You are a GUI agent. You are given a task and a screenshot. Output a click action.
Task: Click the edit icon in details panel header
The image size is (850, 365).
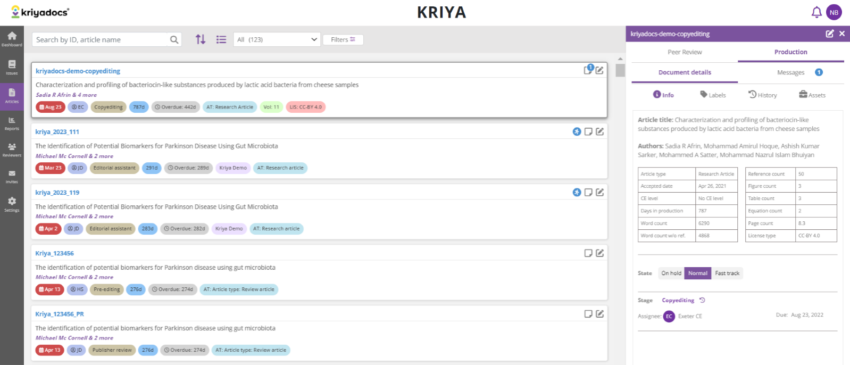(830, 34)
